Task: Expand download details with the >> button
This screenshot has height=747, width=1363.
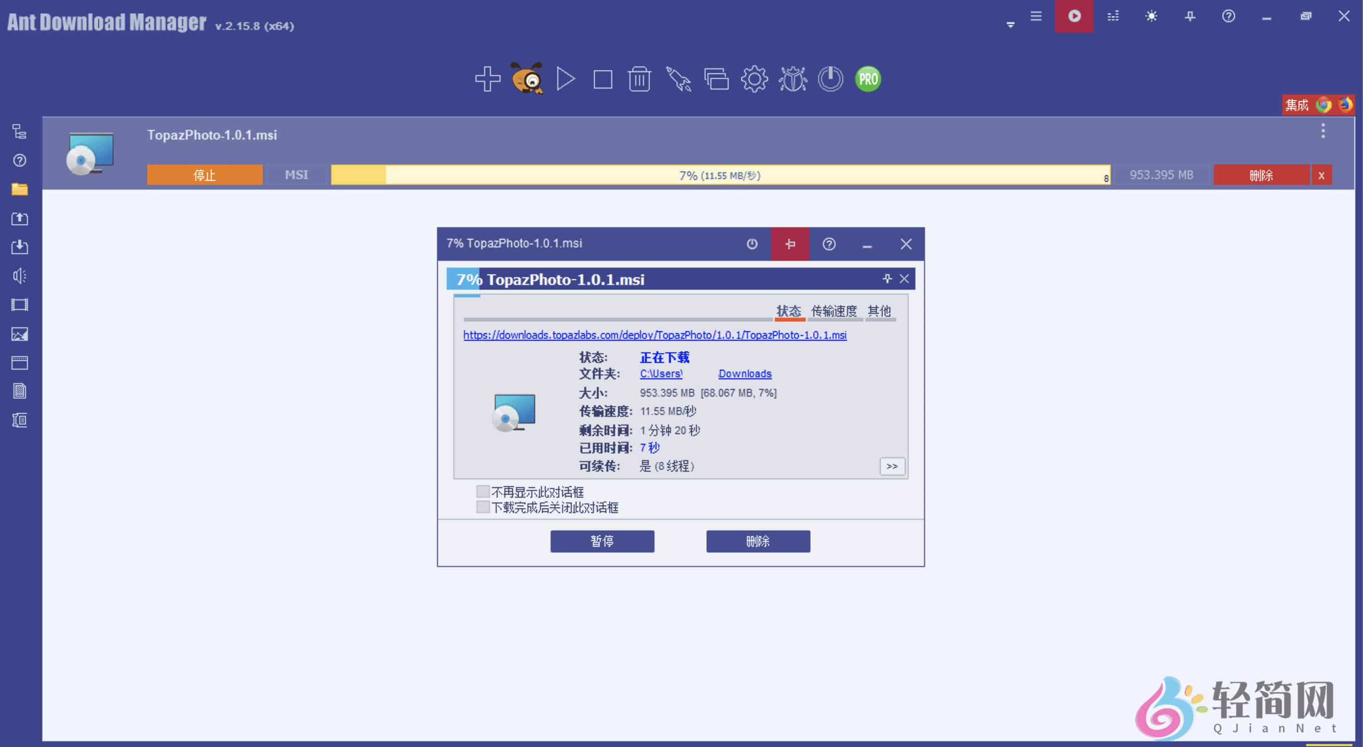Action: [x=892, y=466]
